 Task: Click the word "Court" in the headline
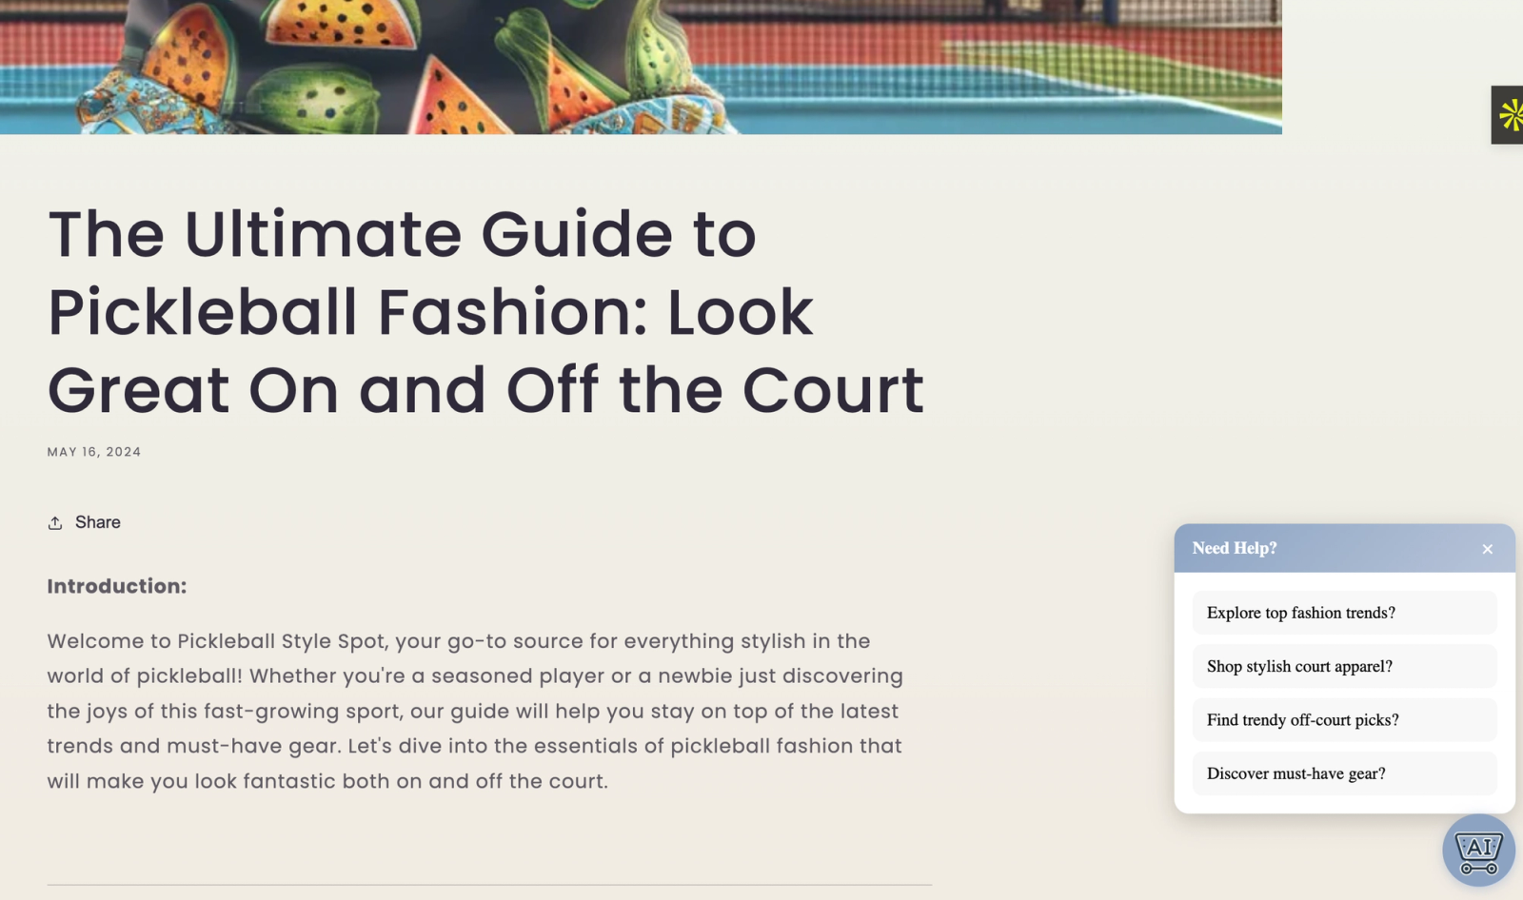pyautogui.click(x=833, y=390)
